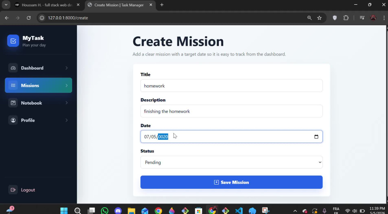Open Discord from the taskbar

pyautogui.click(x=118, y=211)
